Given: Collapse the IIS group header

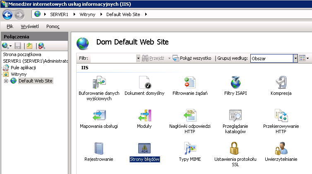Looking at the screenshot, I should point(85,68).
